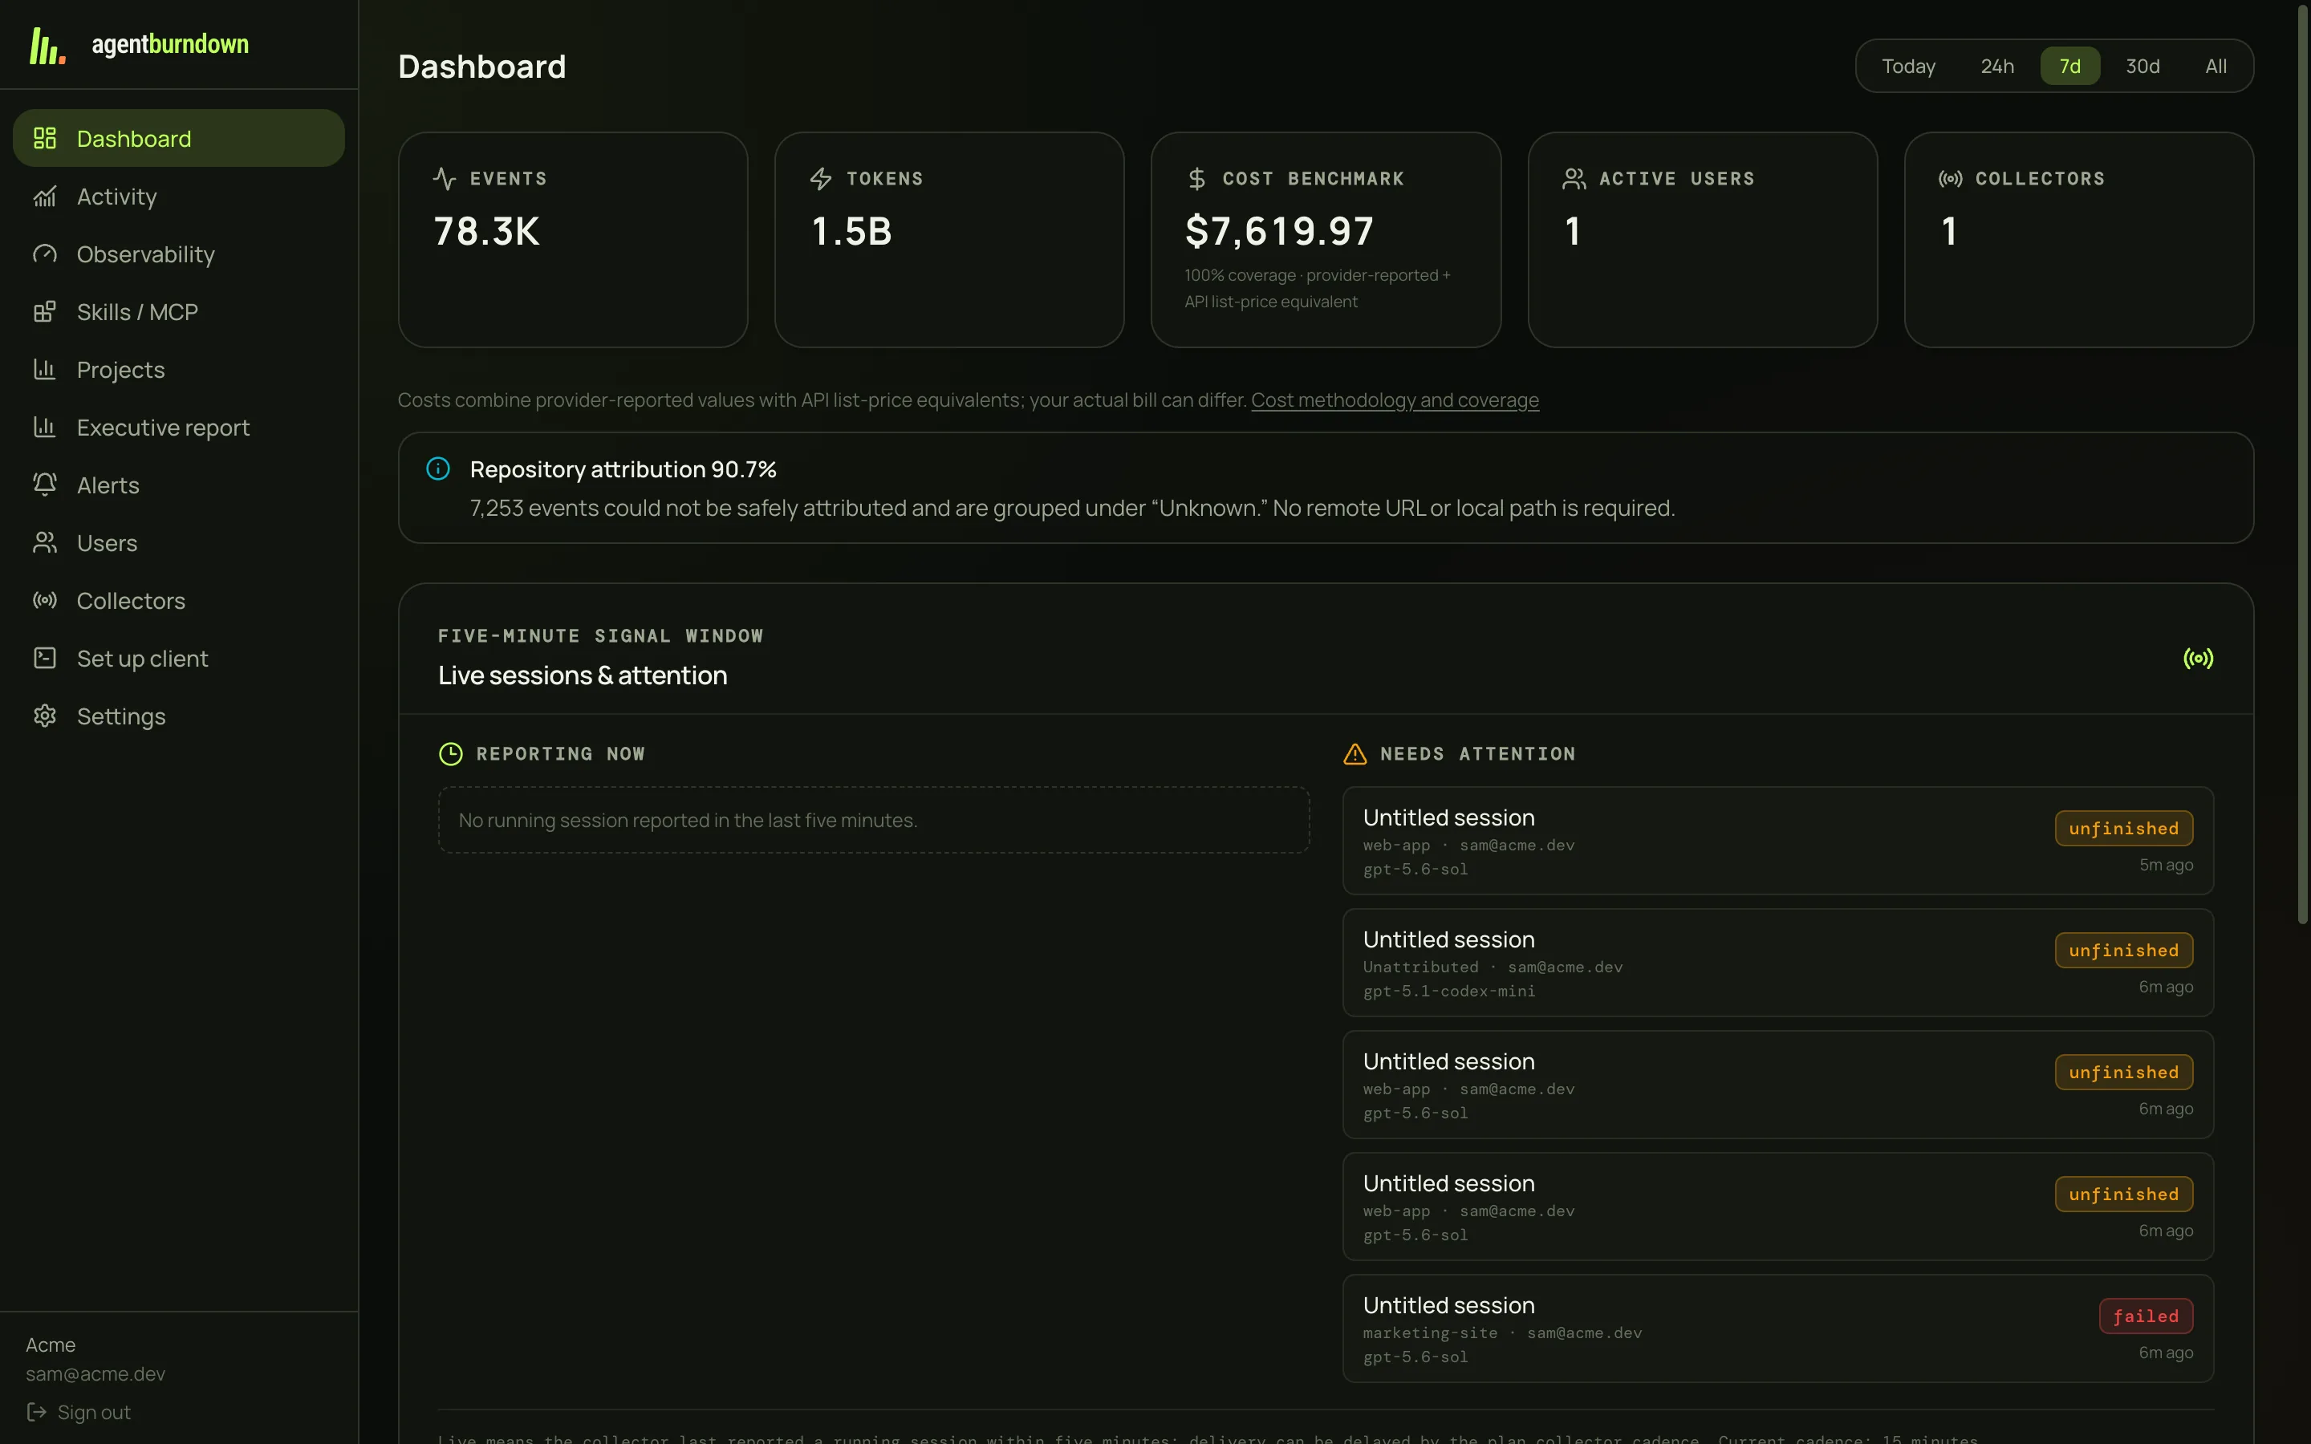Click the Users people icon in sidebar
Screen dimensions: 2311x1444
(x=45, y=542)
